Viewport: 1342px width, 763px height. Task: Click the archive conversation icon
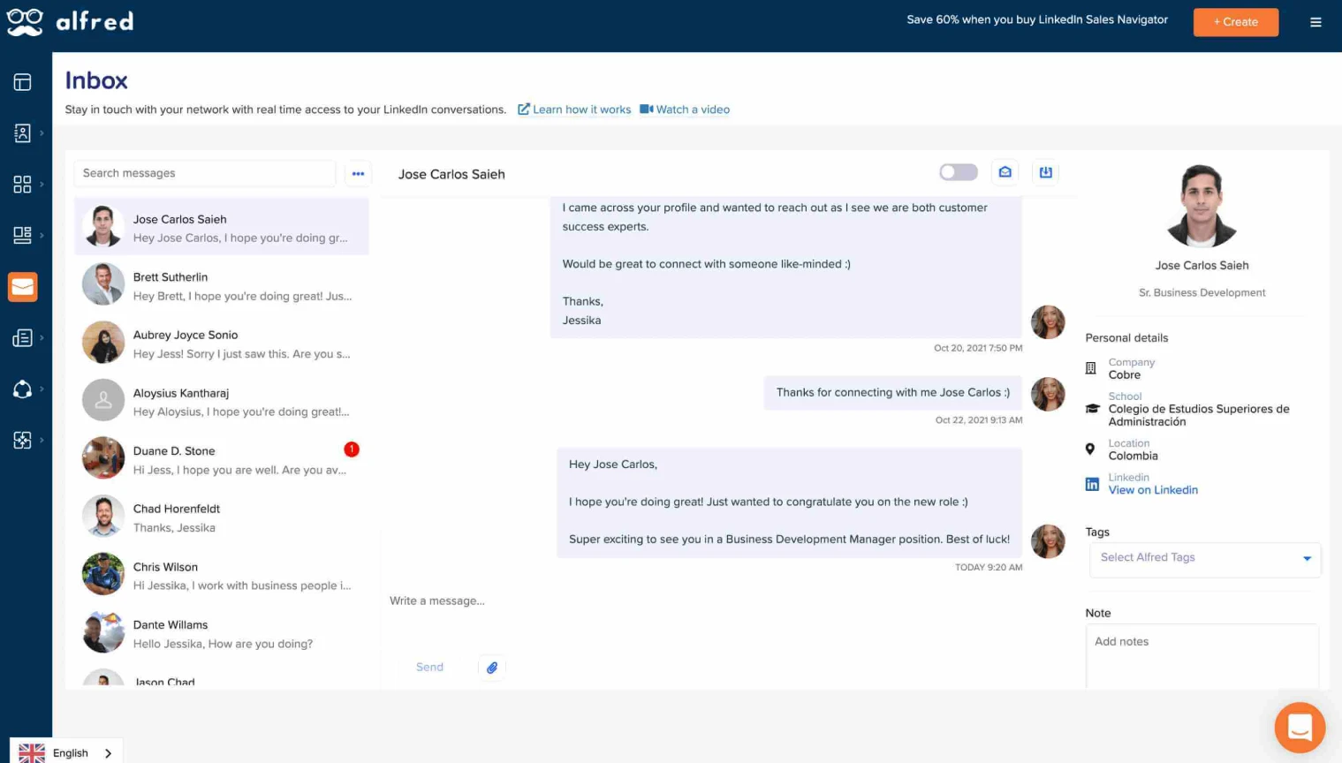pyautogui.click(x=1045, y=172)
